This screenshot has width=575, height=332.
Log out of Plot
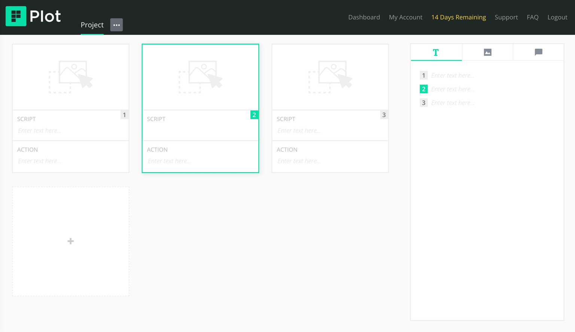pyautogui.click(x=557, y=17)
